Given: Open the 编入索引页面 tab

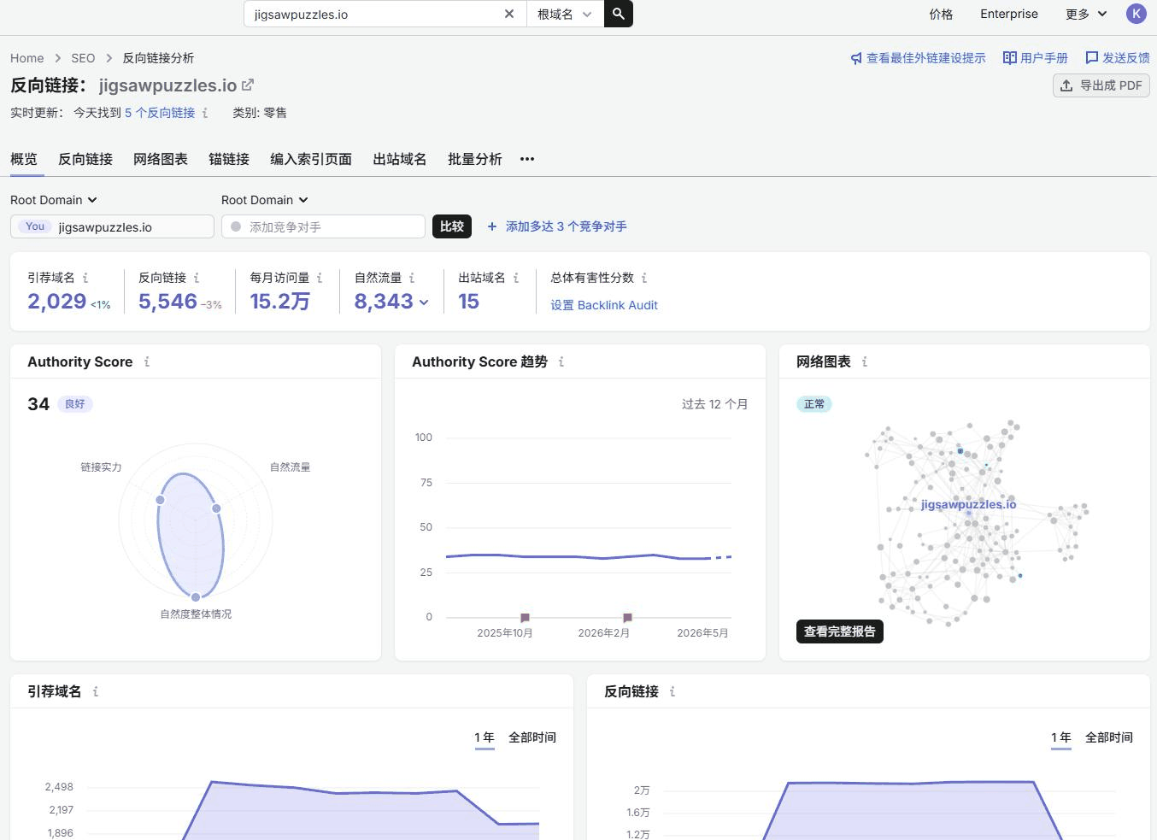Looking at the screenshot, I should coord(311,159).
